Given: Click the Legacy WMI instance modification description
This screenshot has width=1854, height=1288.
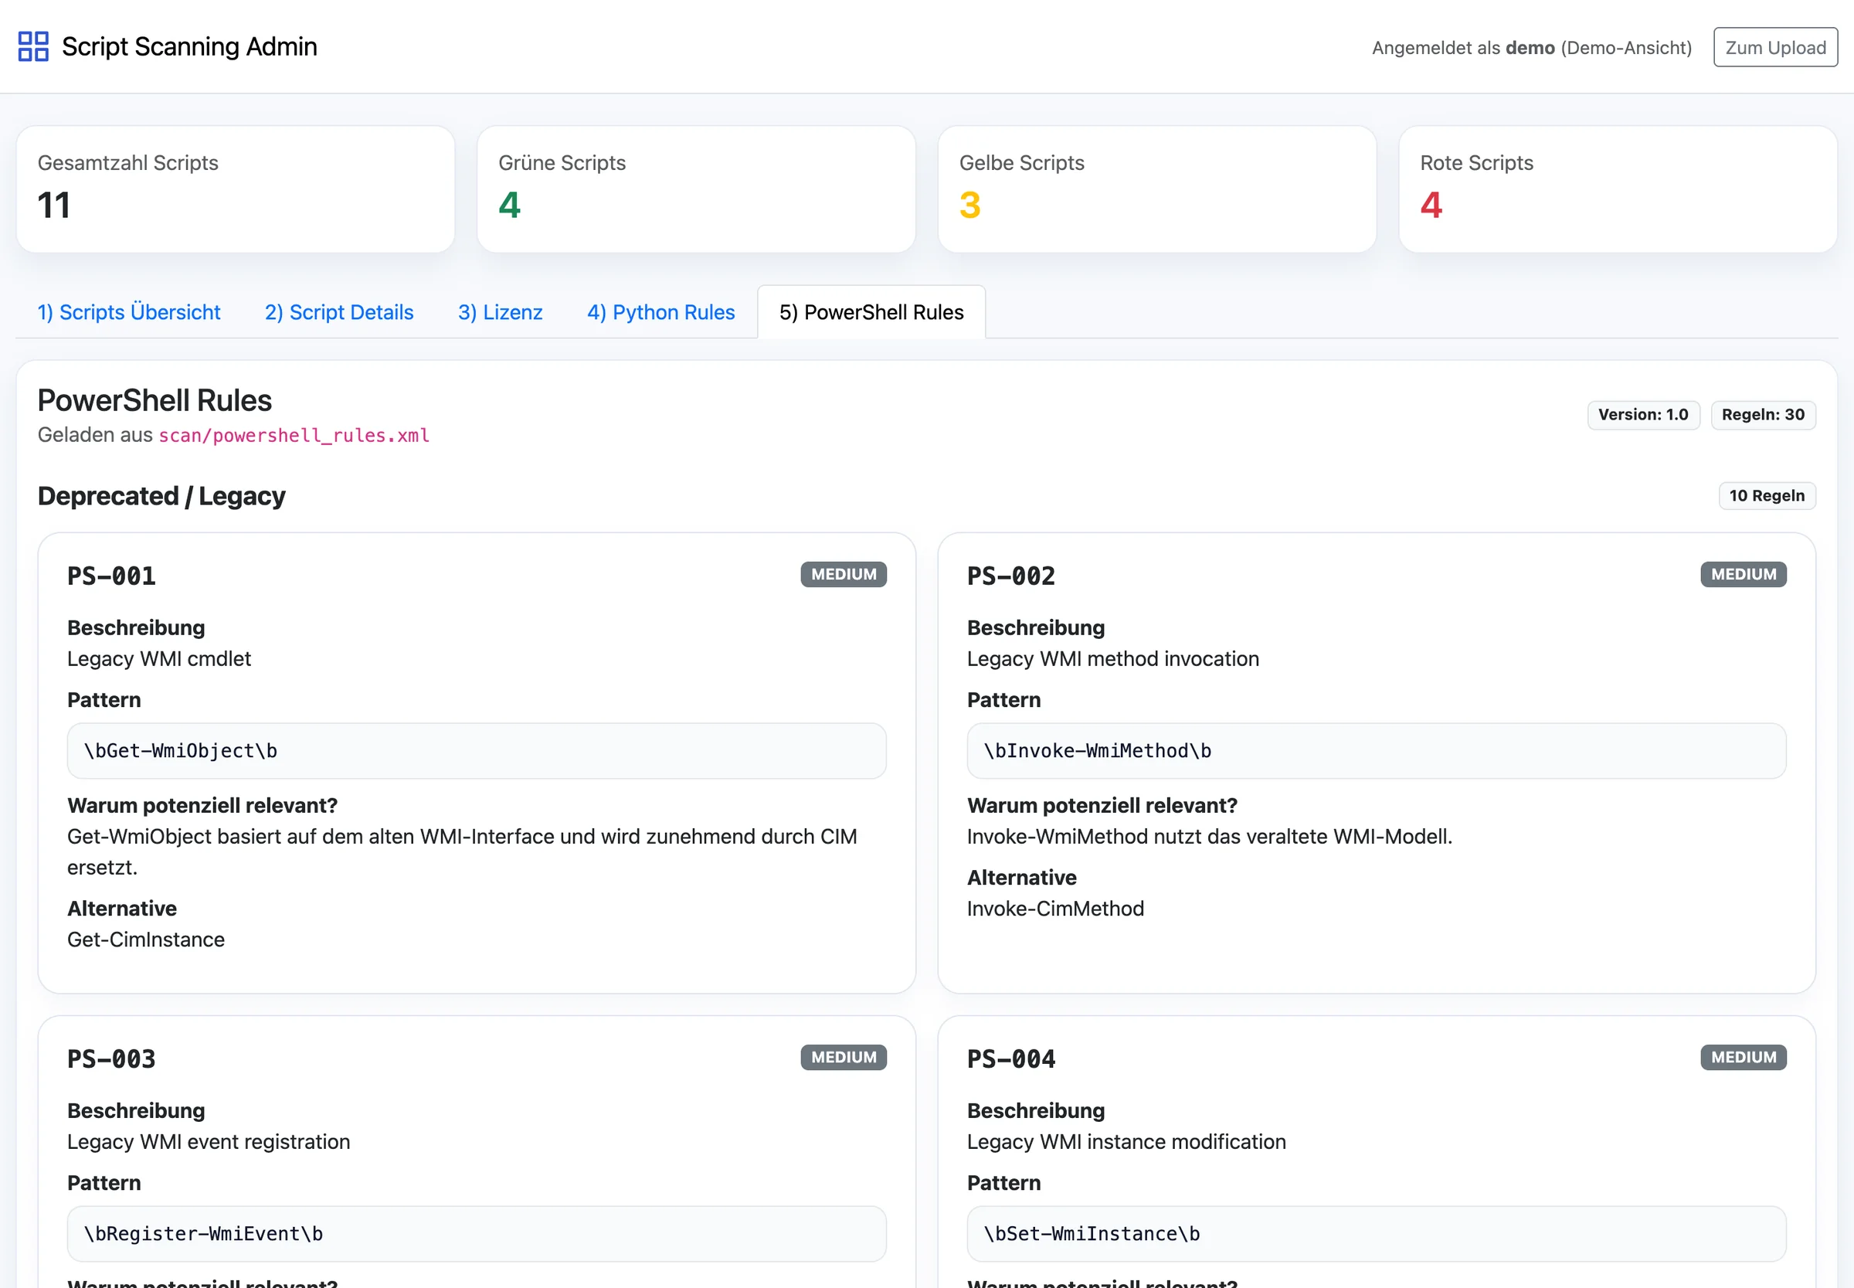Looking at the screenshot, I should click(x=1126, y=1143).
